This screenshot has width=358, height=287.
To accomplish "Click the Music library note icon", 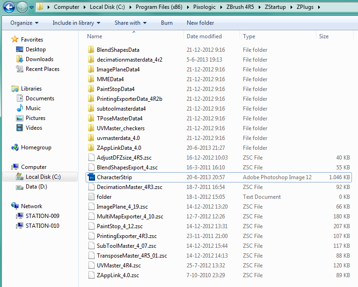I will [20, 108].
